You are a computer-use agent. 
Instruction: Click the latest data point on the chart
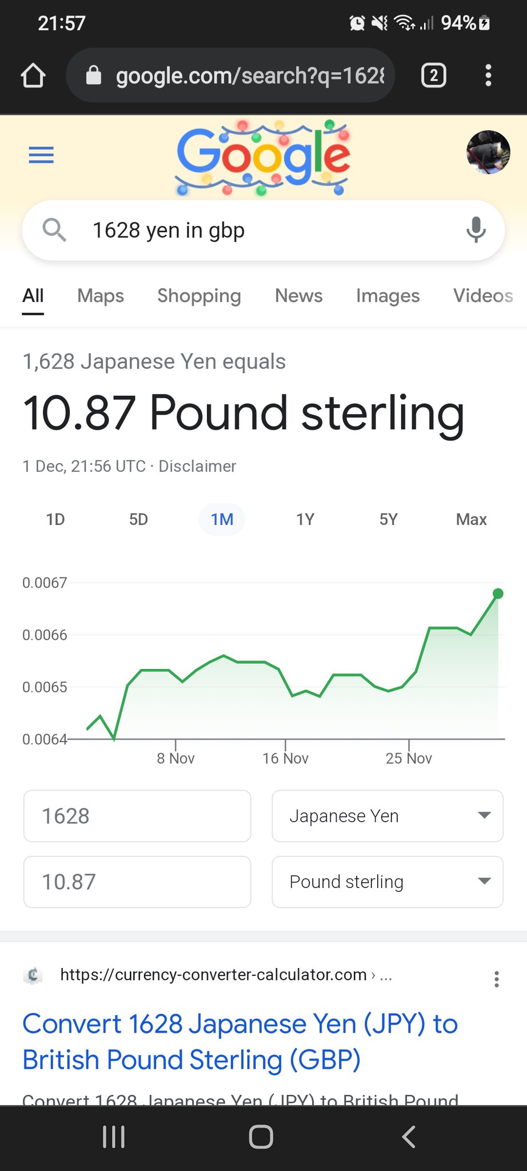pyautogui.click(x=498, y=594)
